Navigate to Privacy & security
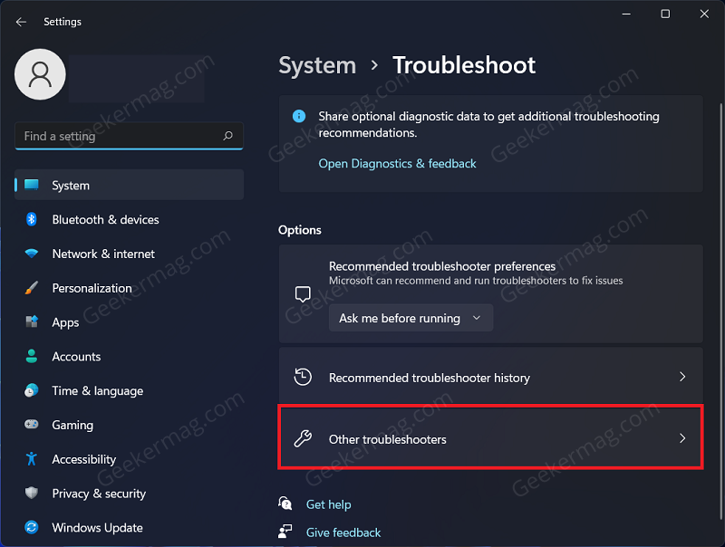The width and height of the screenshot is (725, 547). (129, 493)
